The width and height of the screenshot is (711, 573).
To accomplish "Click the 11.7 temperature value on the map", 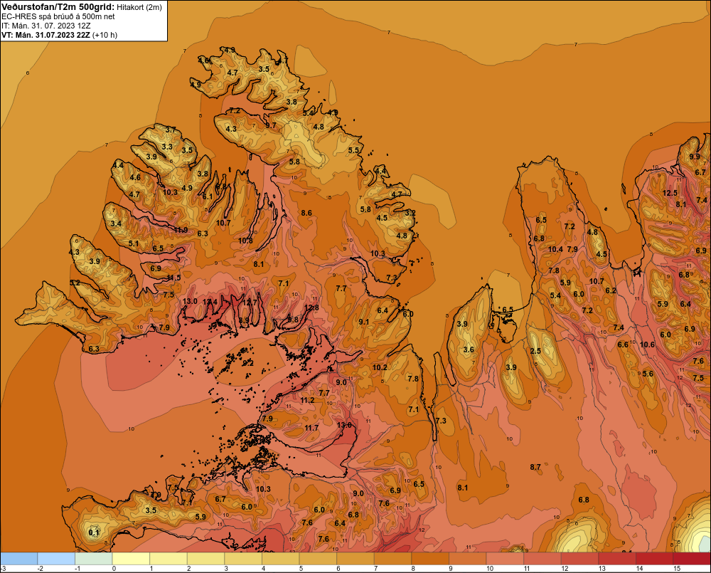I will (311, 428).
